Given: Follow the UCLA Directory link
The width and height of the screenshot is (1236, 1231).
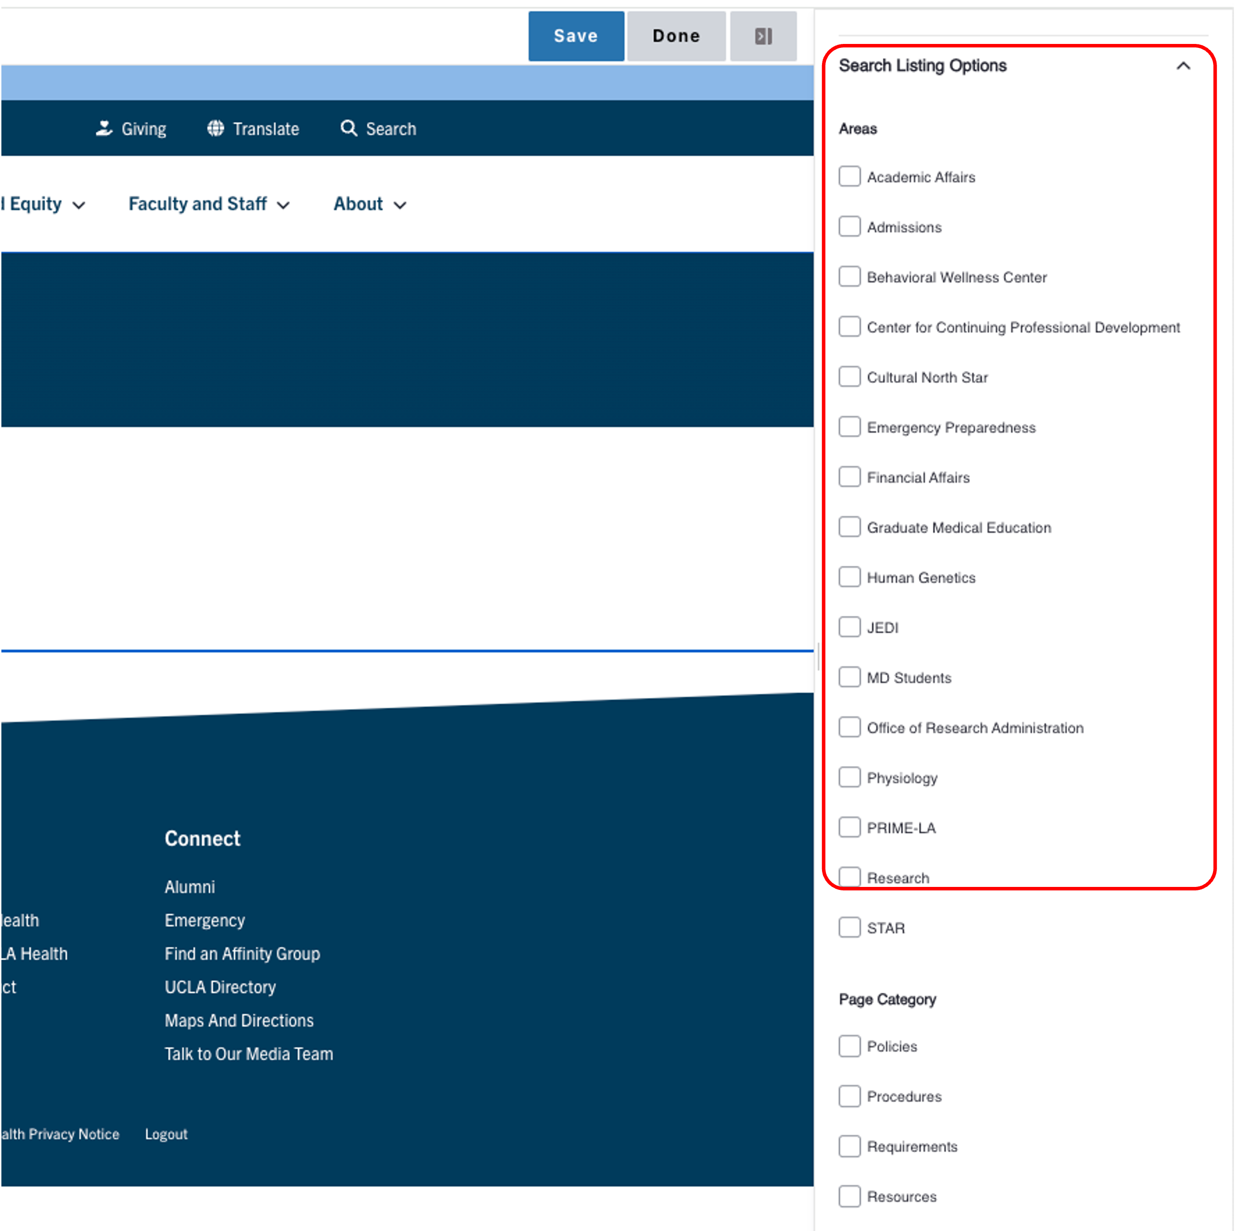Looking at the screenshot, I should 219,987.
